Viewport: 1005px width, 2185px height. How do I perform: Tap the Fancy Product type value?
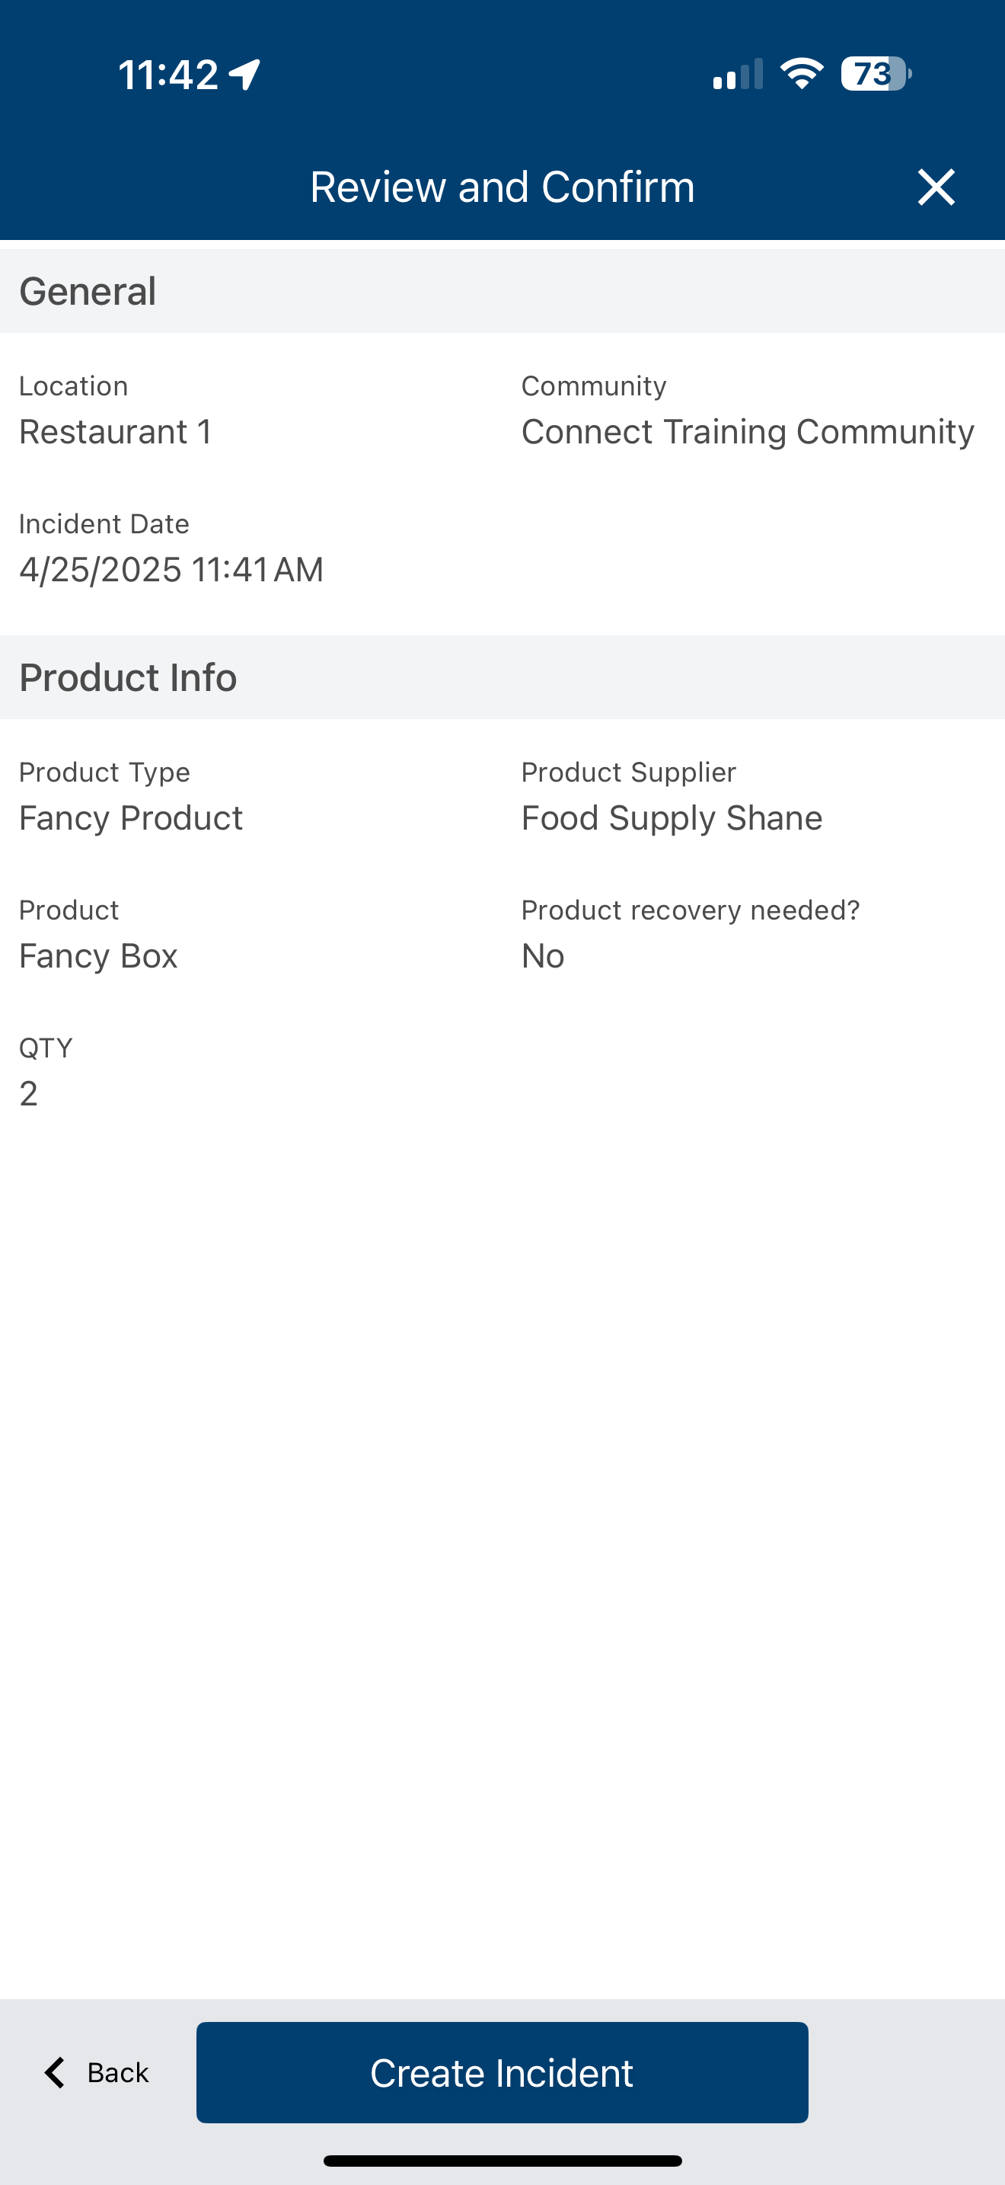pos(130,817)
